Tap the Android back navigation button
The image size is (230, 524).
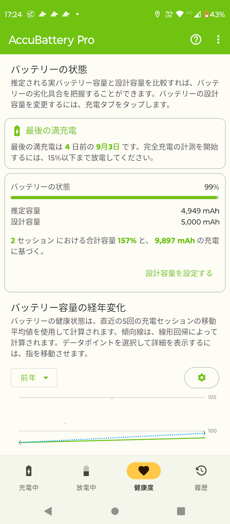(x=48, y=511)
